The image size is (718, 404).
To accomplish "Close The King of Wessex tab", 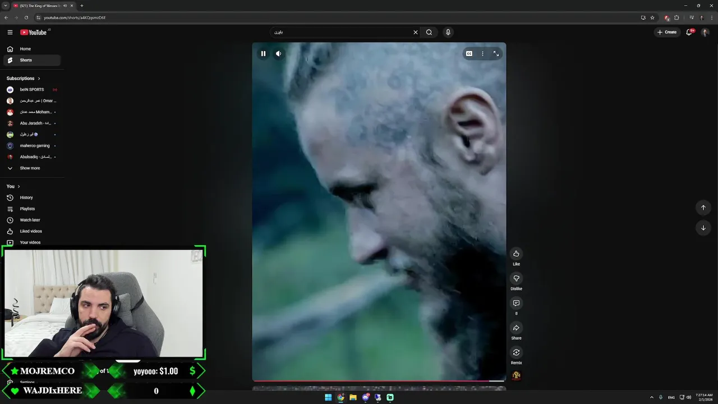I will click(72, 6).
